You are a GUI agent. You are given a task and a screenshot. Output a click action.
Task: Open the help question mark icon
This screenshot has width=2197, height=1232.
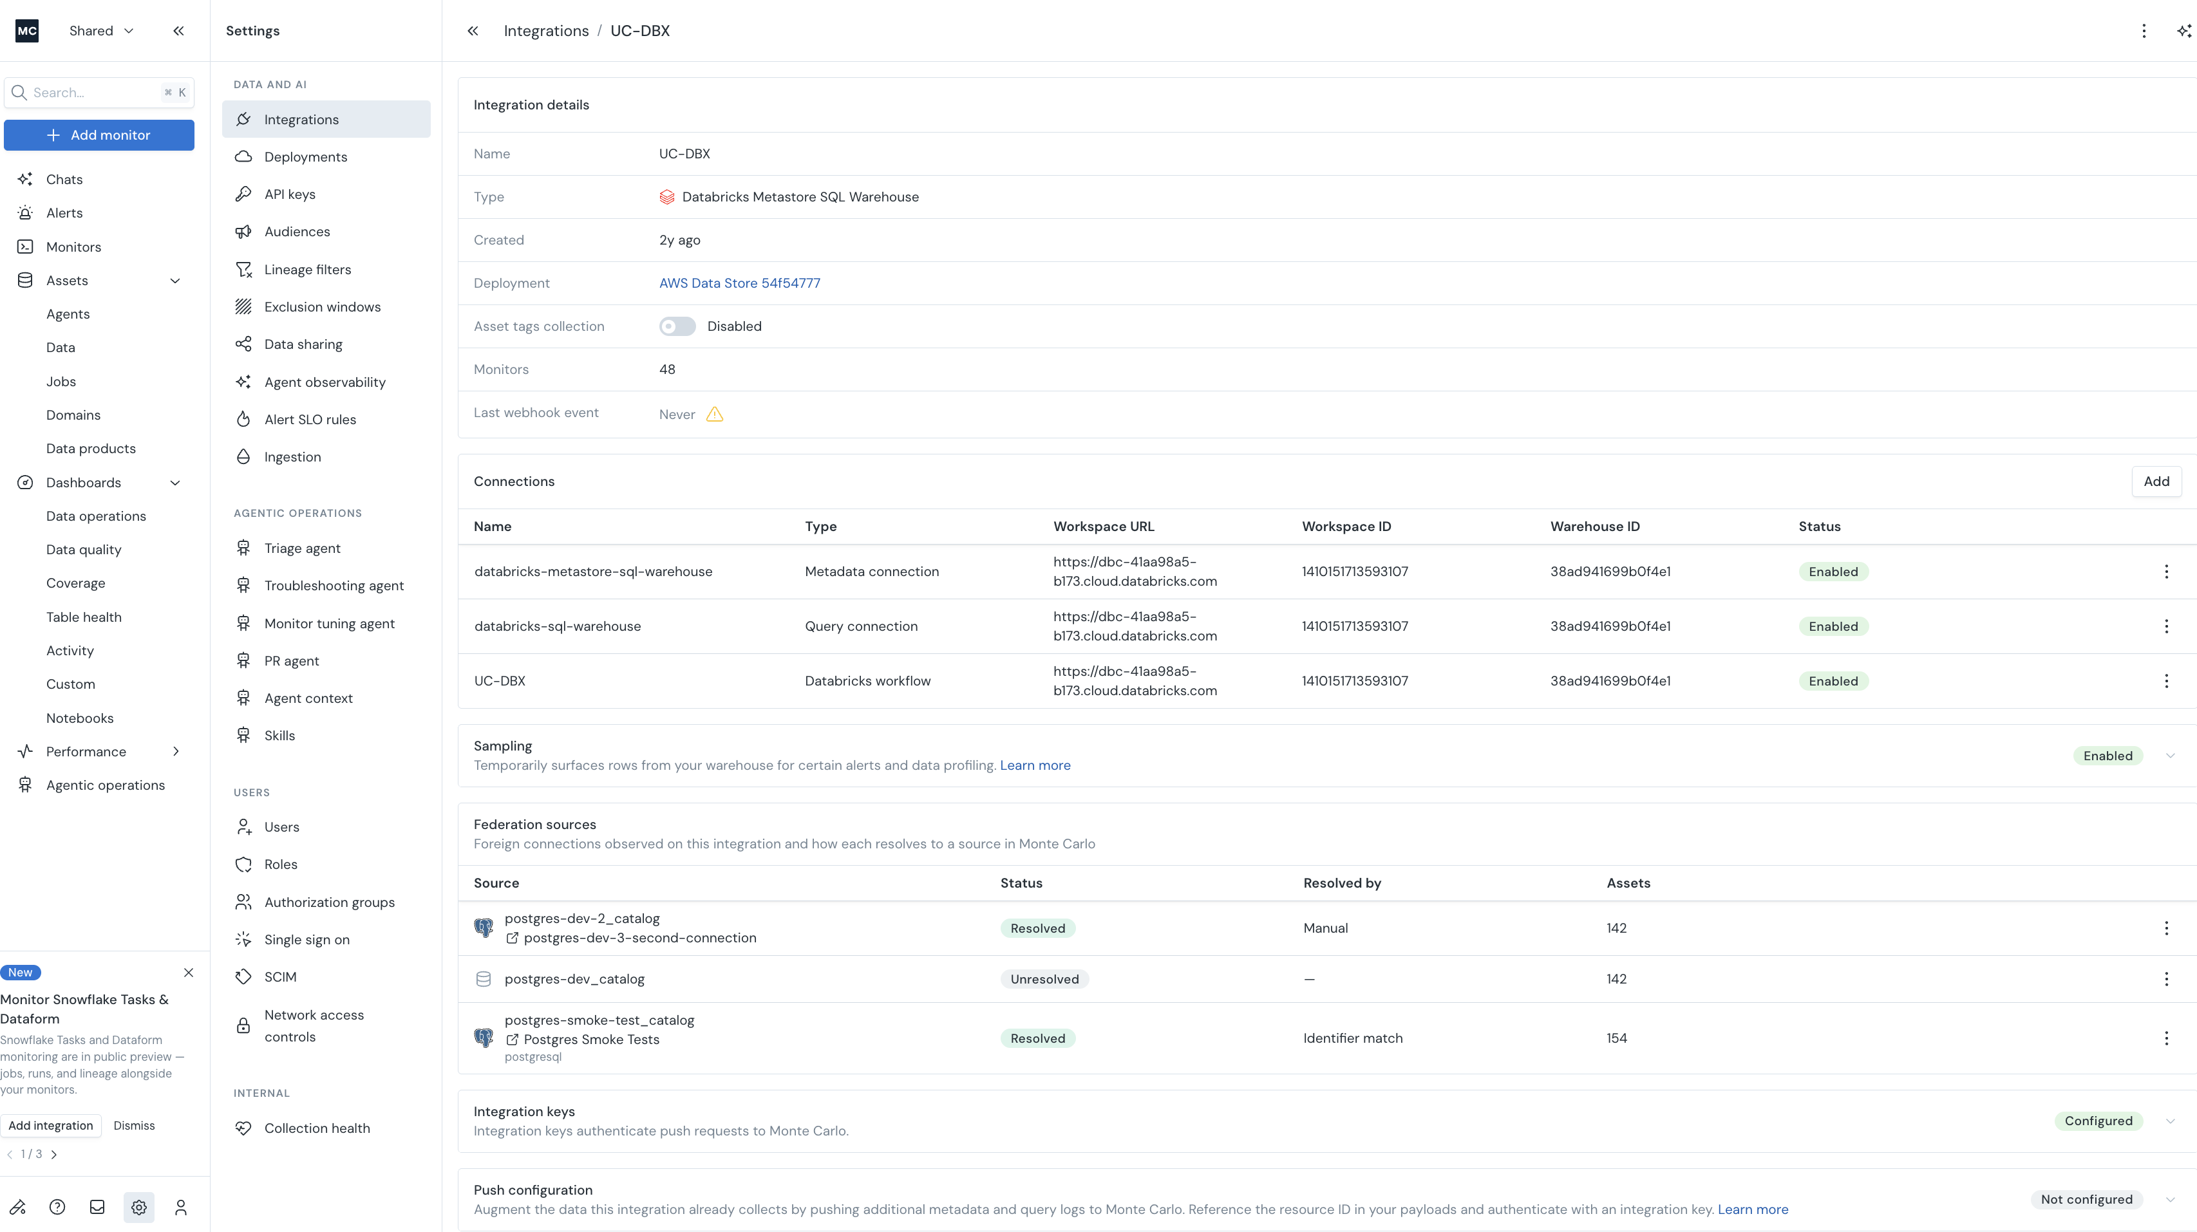[x=57, y=1206]
